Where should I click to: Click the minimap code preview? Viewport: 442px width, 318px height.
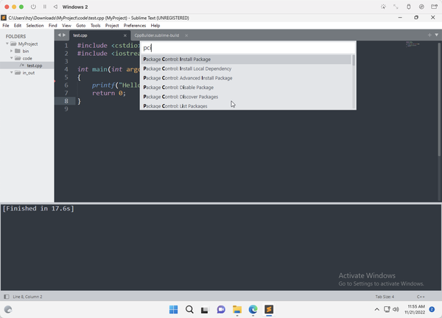[413, 44]
